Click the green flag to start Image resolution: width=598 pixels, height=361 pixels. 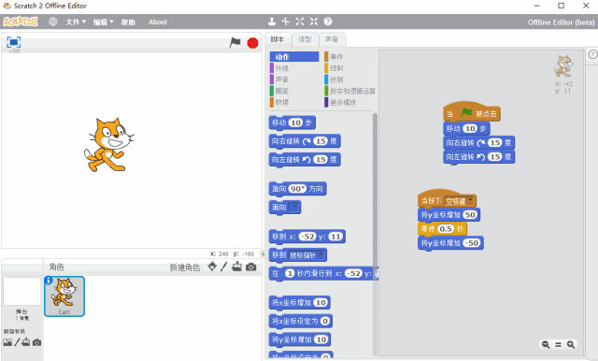click(235, 42)
